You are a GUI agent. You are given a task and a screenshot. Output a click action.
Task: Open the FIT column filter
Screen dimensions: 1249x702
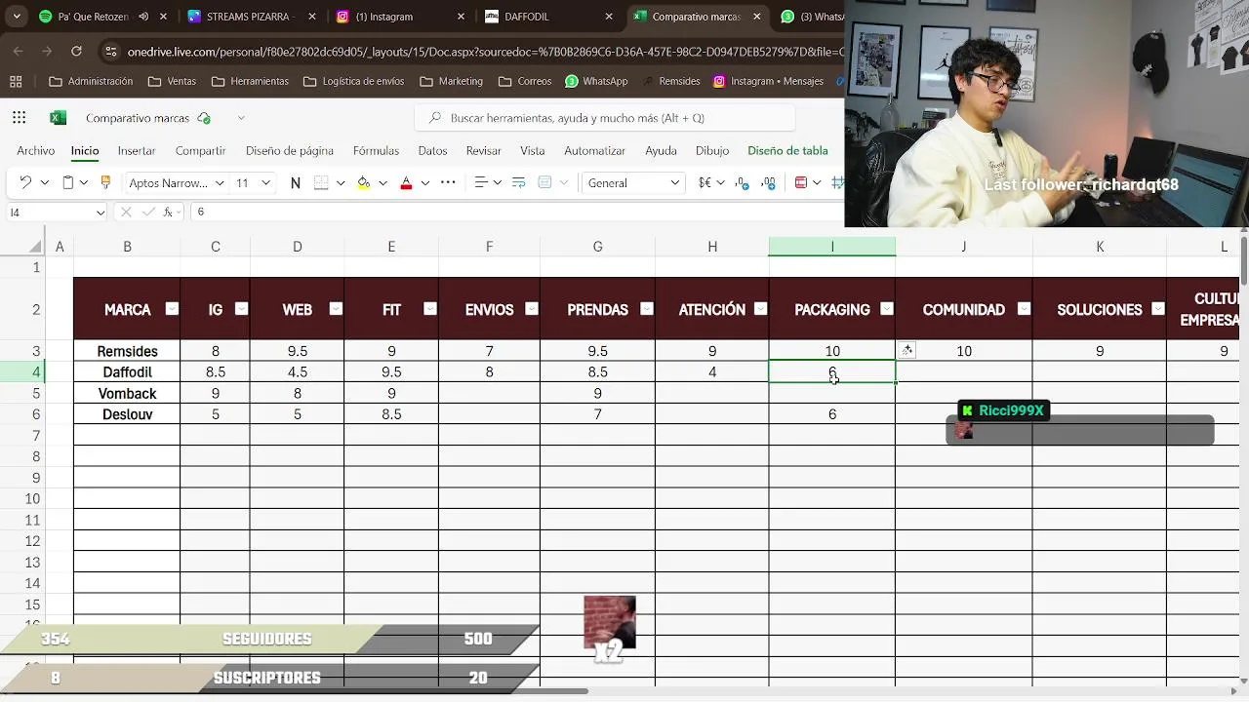[x=429, y=309]
